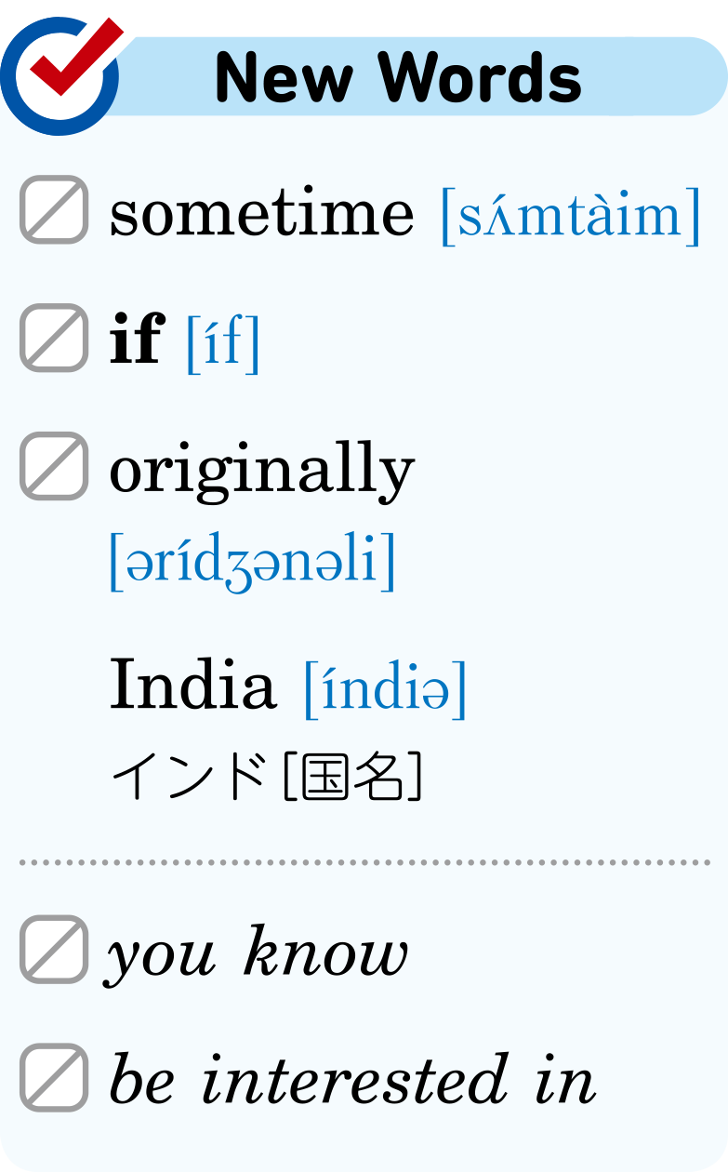728x1172 pixels.
Task: Click the bracketed 国名 label
Action: (x=352, y=778)
